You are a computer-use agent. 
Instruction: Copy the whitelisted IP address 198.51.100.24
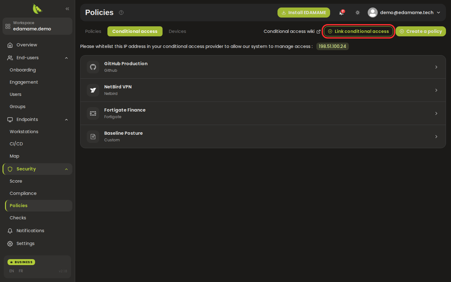click(332, 46)
